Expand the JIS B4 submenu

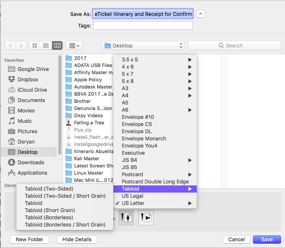click(x=155, y=160)
